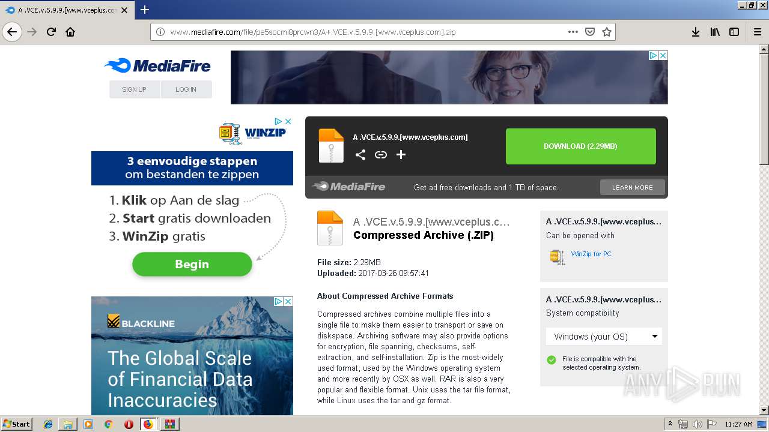
Task: Click the browser forward arrow
Action: pyautogui.click(x=32, y=32)
